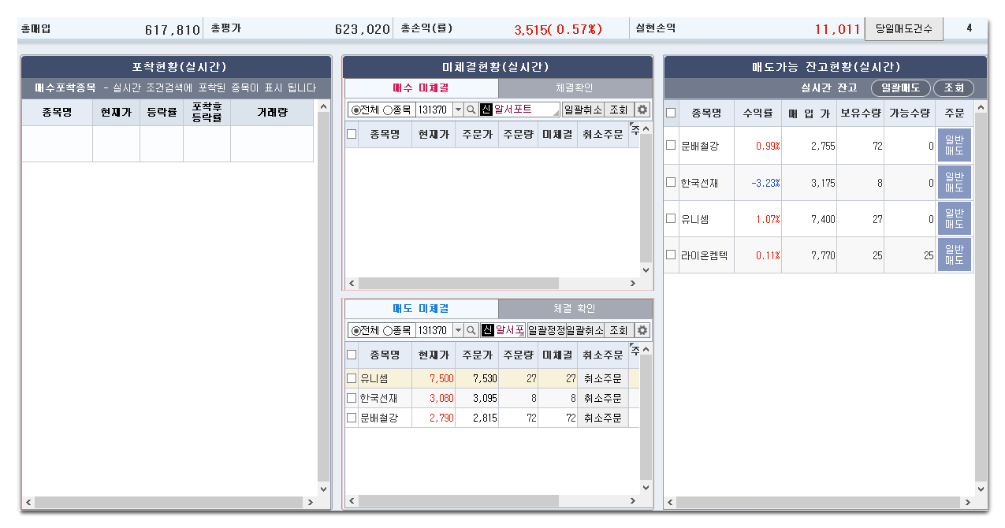
Task: Click stock search magnifier in 매수 미체결 toolbar
Action: point(471,110)
